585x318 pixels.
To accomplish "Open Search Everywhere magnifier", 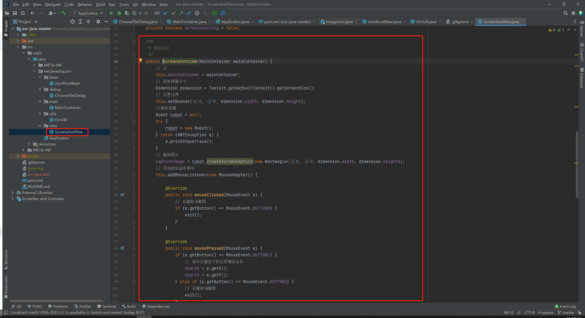I will click(565, 13).
